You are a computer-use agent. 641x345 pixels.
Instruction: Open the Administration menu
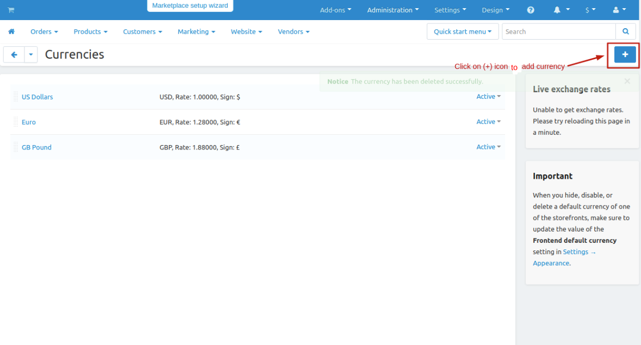coord(393,10)
